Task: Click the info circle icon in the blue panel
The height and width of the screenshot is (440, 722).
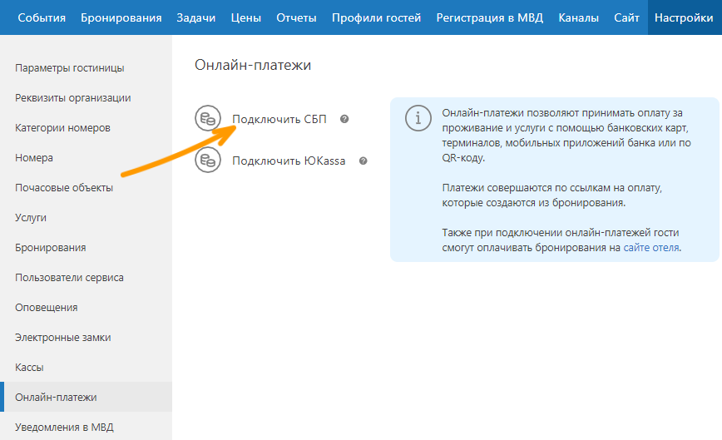Action: pos(418,118)
